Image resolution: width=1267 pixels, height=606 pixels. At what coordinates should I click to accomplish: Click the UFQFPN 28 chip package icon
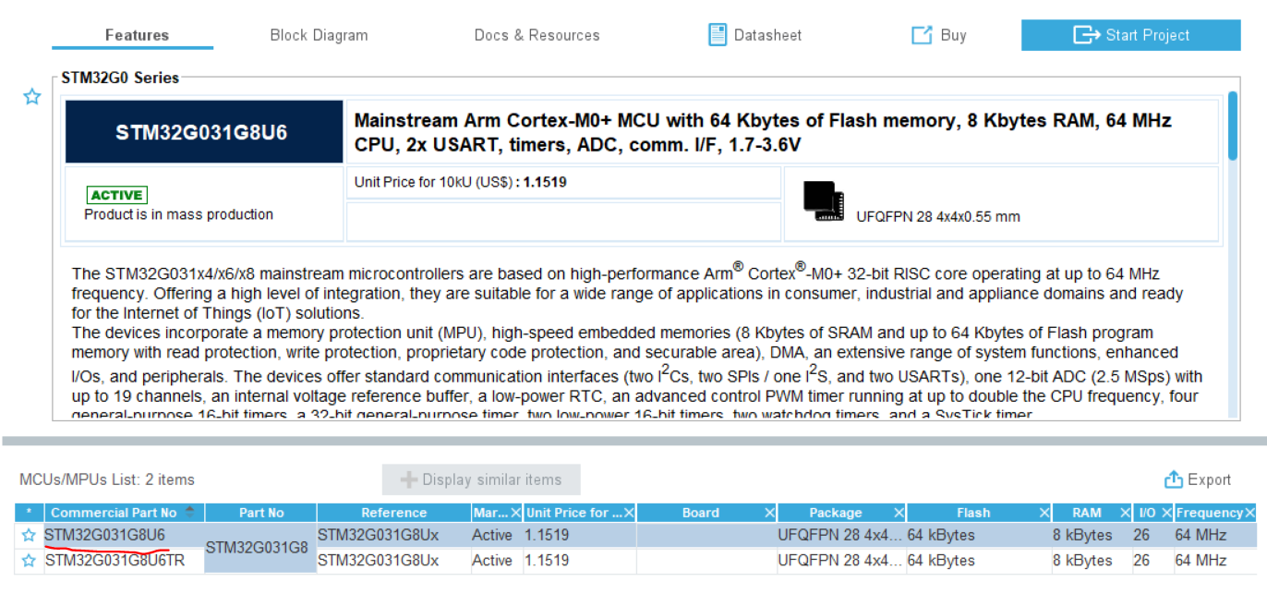coord(824,201)
